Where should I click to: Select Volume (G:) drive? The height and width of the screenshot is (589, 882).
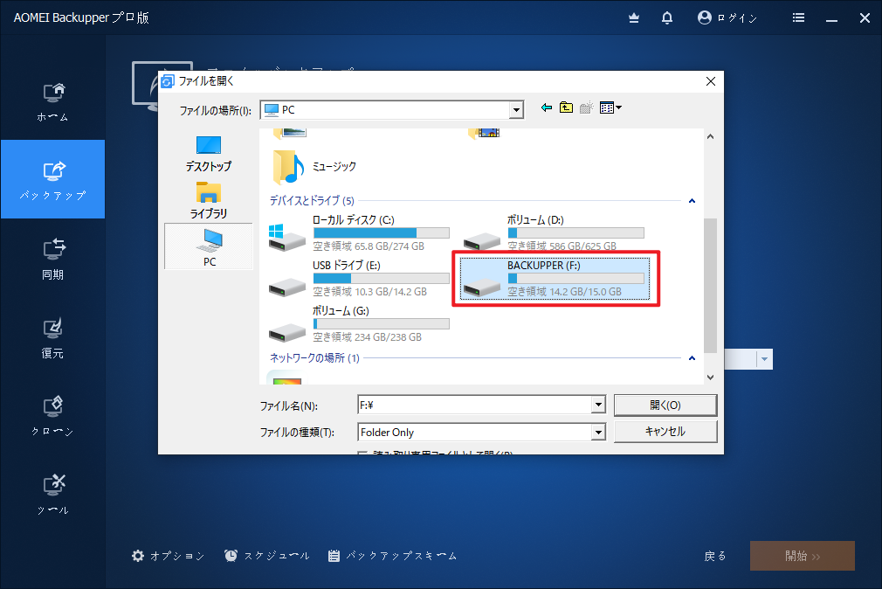[359, 324]
